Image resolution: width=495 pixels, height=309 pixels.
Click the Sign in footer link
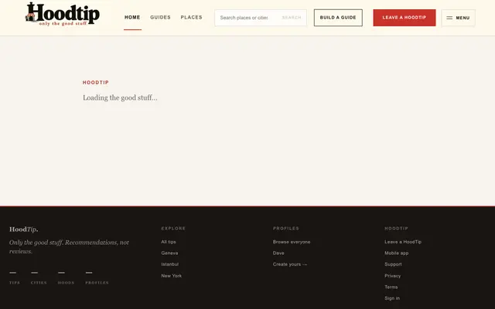pyautogui.click(x=392, y=298)
